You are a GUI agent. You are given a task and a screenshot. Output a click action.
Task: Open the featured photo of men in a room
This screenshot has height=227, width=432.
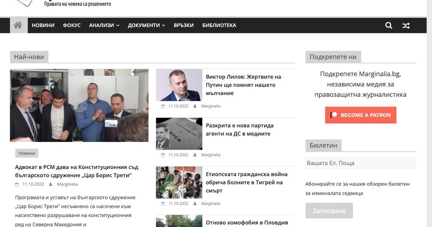click(79, 105)
